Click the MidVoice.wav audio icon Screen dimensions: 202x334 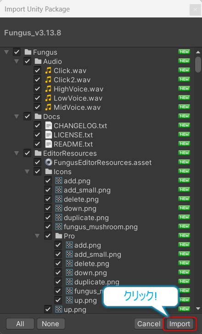pyautogui.click(x=48, y=107)
